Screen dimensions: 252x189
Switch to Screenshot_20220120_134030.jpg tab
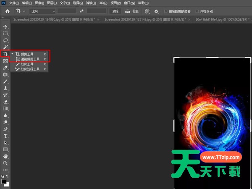[54, 19]
